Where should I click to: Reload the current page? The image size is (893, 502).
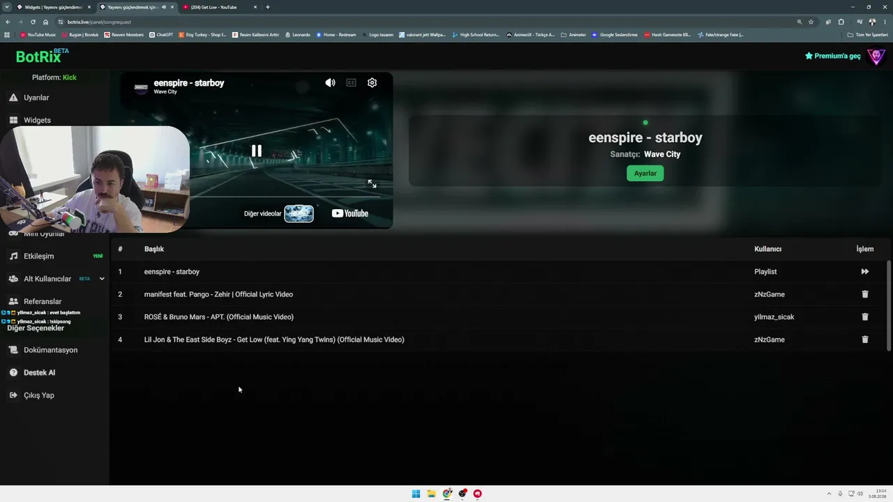point(33,22)
